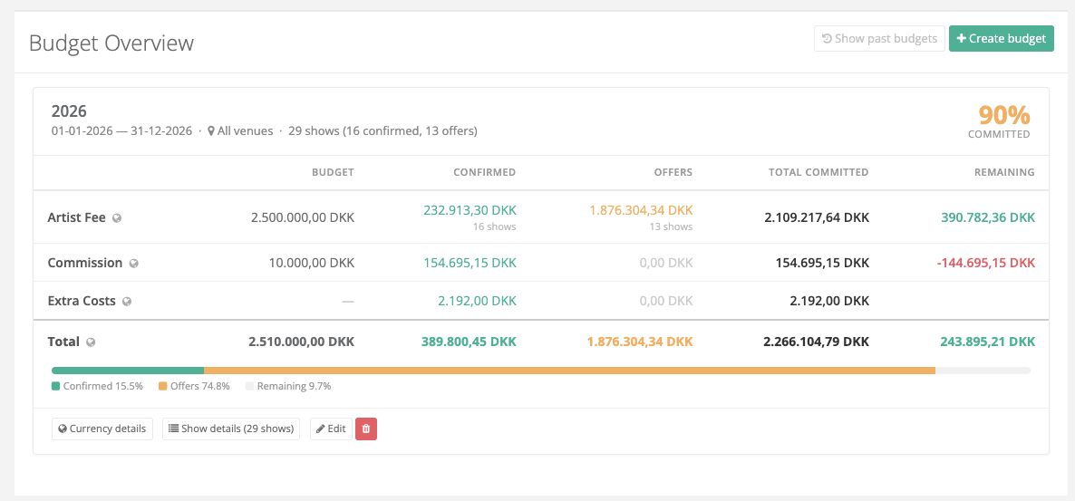
Task: Delete the 2026 budget with the red trash button
Action: pyautogui.click(x=365, y=429)
